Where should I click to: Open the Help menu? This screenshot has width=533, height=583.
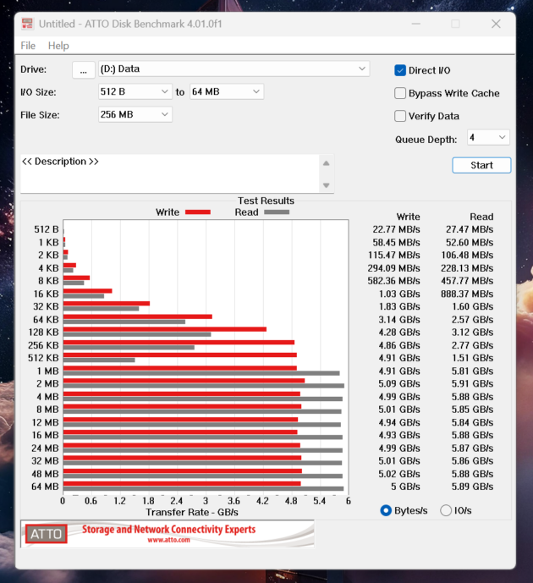[58, 46]
